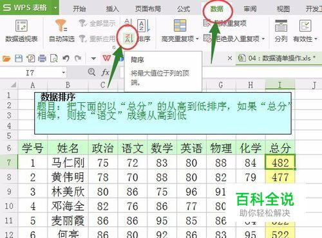
Task: Click the Print Preview icon
Action: point(54,59)
